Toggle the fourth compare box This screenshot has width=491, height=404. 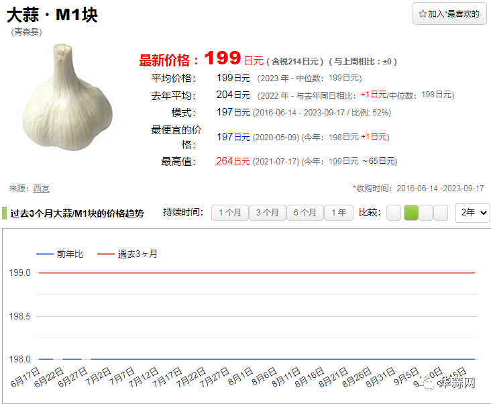441,213
